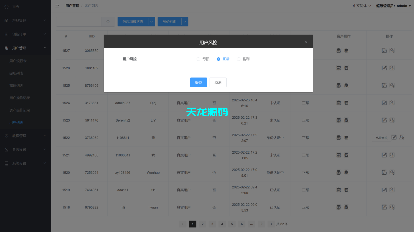Click the 系统设置 monitor icon in sidebar
The width and height of the screenshot is (414, 232).
6,163
